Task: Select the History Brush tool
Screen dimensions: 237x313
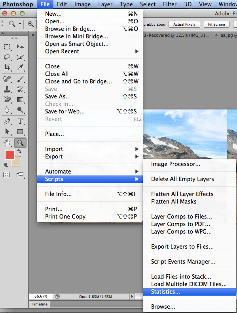Action: click(x=20, y=89)
